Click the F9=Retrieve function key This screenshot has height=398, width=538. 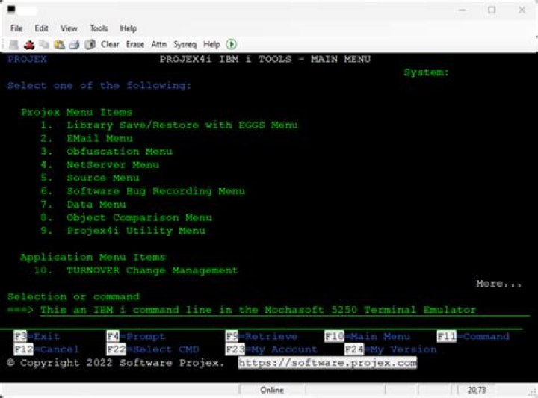(x=262, y=336)
